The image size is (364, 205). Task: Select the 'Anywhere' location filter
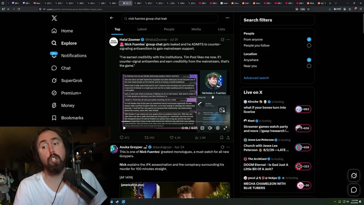tap(309, 60)
